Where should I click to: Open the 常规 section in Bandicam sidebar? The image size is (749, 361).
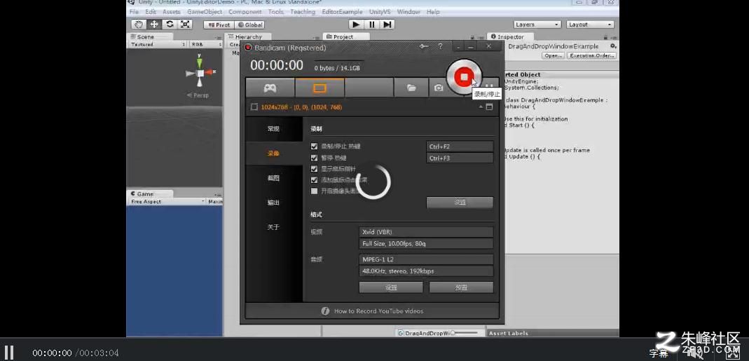point(274,129)
